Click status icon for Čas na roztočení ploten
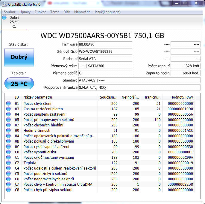The width and height of the screenshot is (205, 204). coord(8,109)
